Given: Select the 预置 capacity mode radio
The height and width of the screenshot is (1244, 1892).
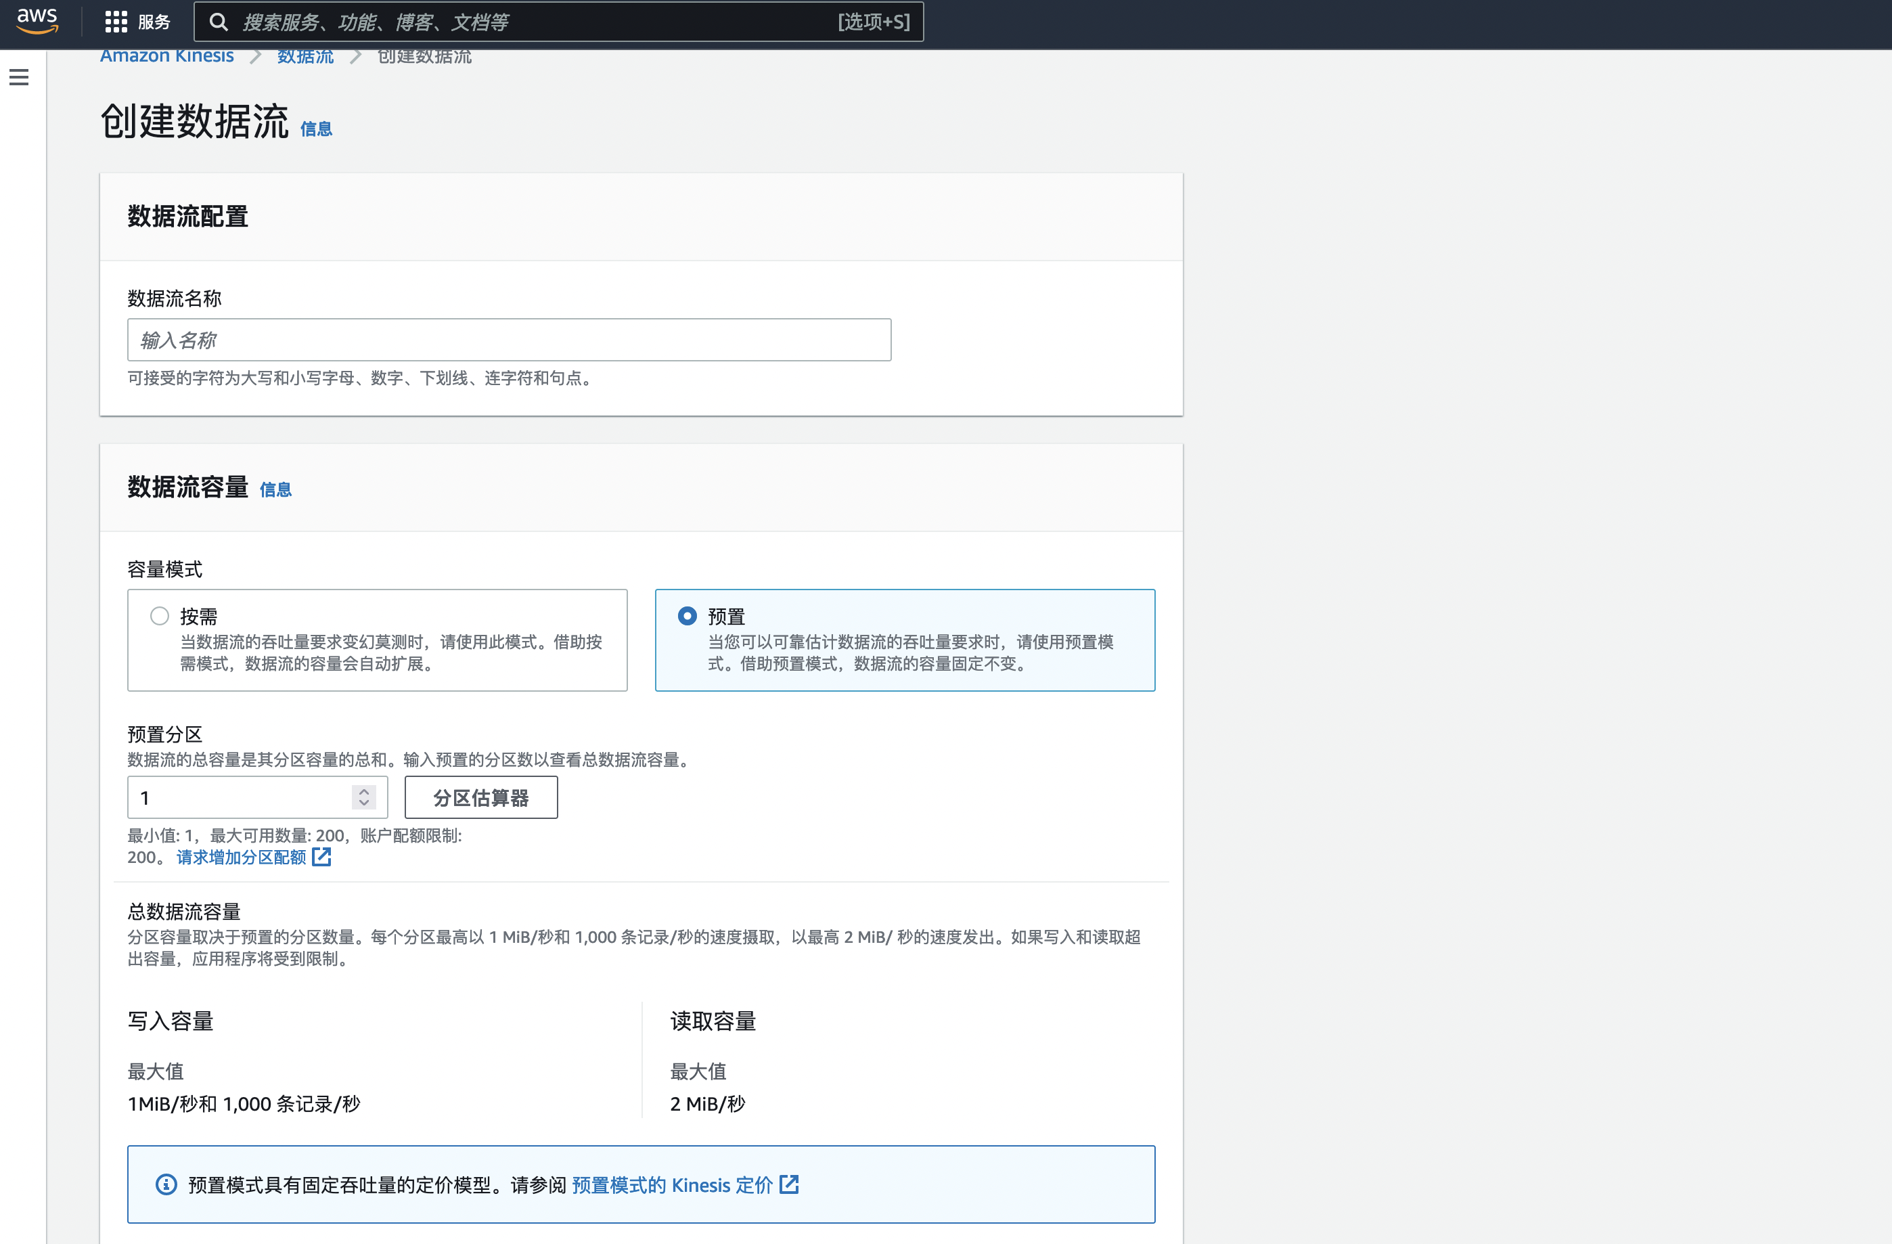Looking at the screenshot, I should pos(687,616).
